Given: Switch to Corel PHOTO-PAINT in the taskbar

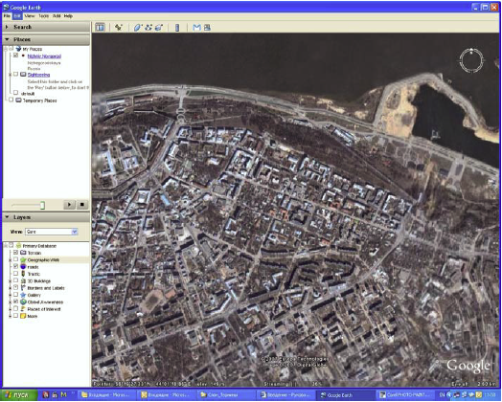Looking at the screenshot, I should point(406,395).
